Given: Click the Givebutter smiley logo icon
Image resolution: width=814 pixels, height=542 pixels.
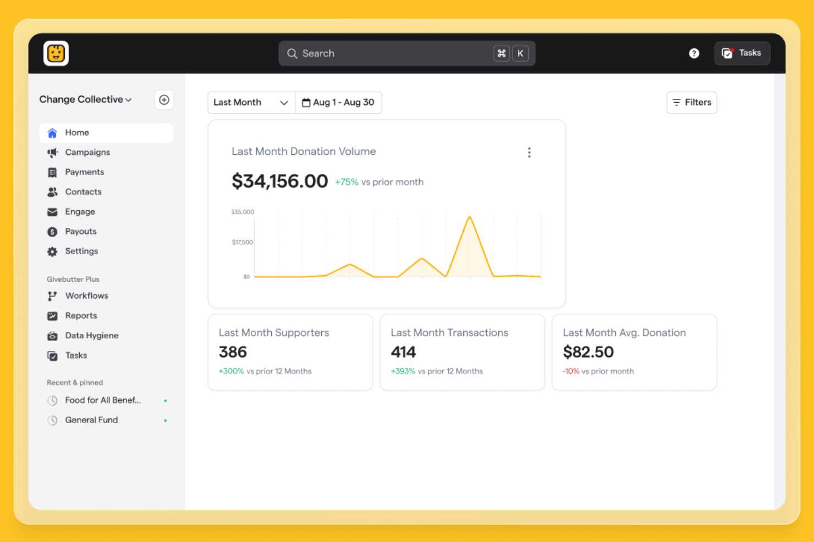Looking at the screenshot, I should click(56, 53).
